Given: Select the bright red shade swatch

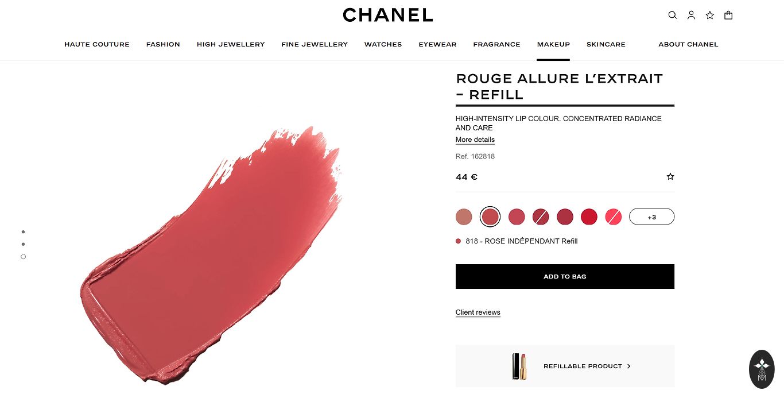Looking at the screenshot, I should point(589,217).
